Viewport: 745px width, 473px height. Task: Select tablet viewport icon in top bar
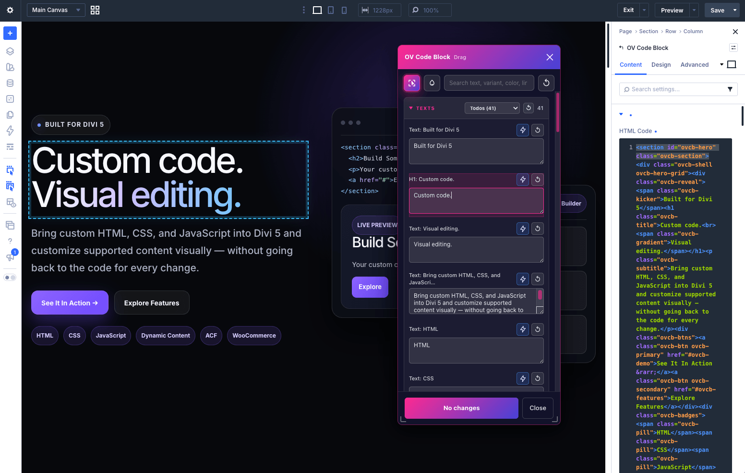(331, 10)
